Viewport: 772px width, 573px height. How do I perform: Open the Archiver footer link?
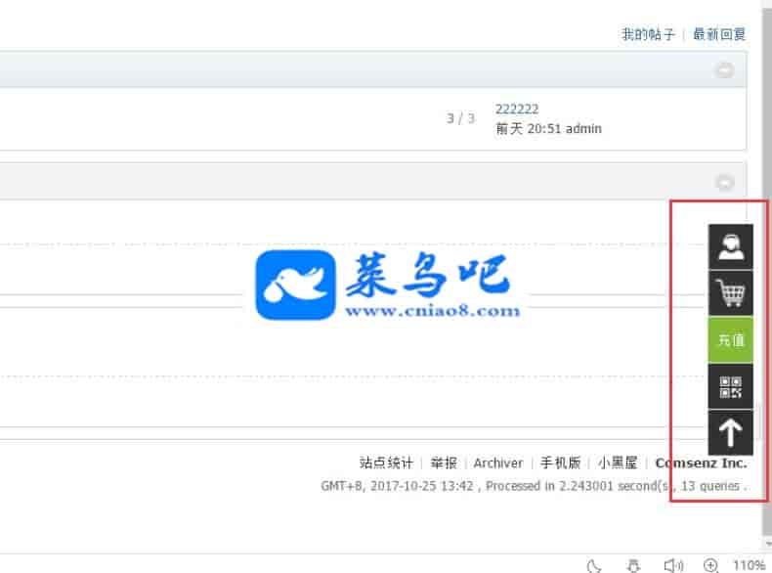point(497,463)
